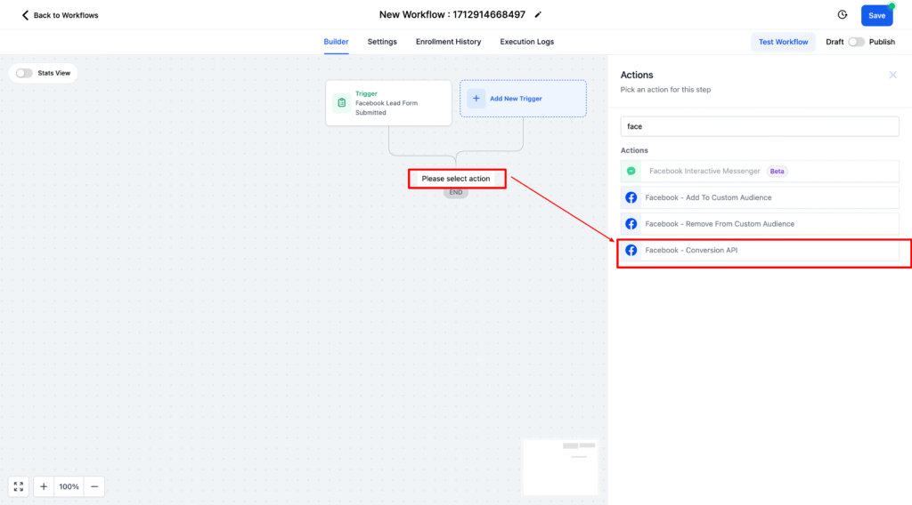Viewport: 912px width, 505px height.
Task: Click Add New Trigger box
Action: tap(523, 99)
